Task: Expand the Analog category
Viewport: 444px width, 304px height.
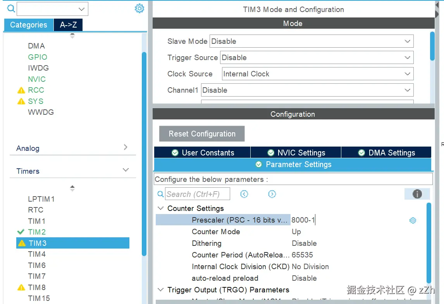Action: tap(125, 147)
